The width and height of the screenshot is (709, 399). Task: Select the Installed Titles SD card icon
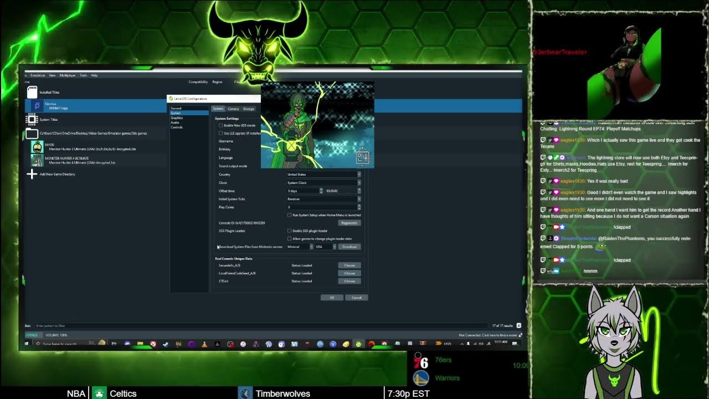coord(32,92)
